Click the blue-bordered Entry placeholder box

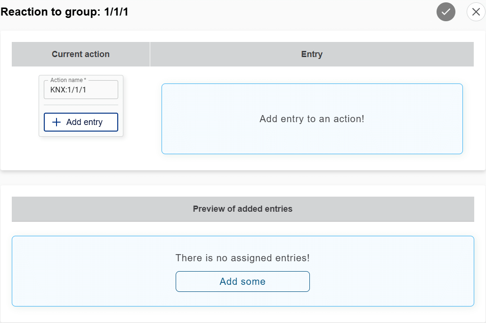(312, 141)
